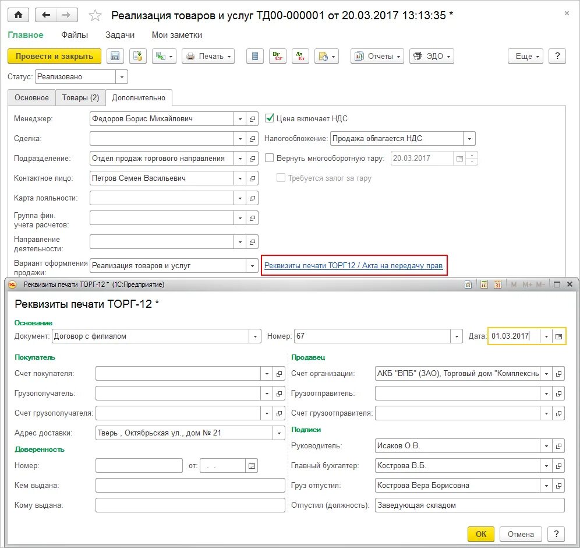Select the Дополнительно tab
This screenshot has height=548, width=580.
(x=139, y=98)
